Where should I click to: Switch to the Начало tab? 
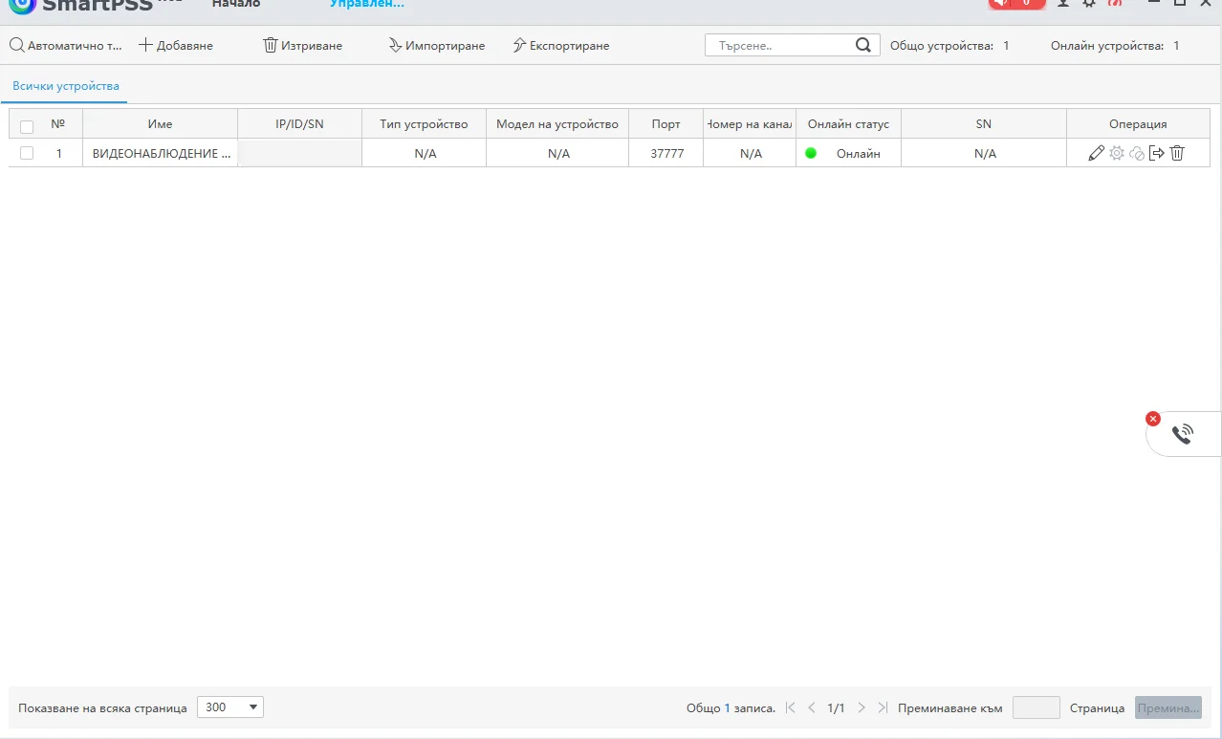point(236,4)
